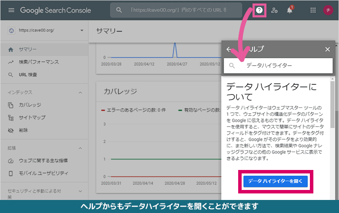
Task: Click データ ハイライターを開く button
Action: click(x=276, y=181)
